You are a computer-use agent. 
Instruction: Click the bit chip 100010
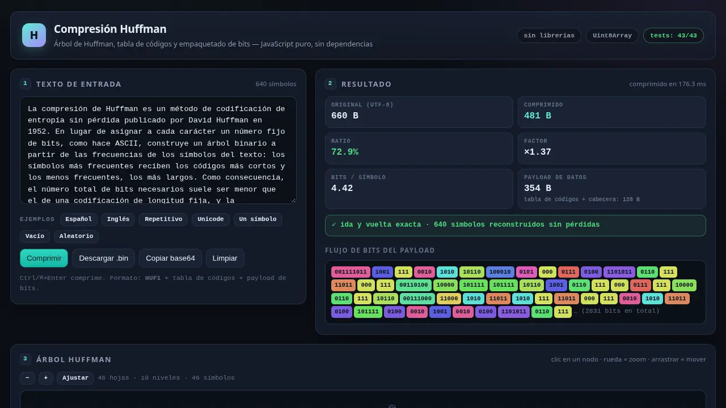(x=500, y=272)
